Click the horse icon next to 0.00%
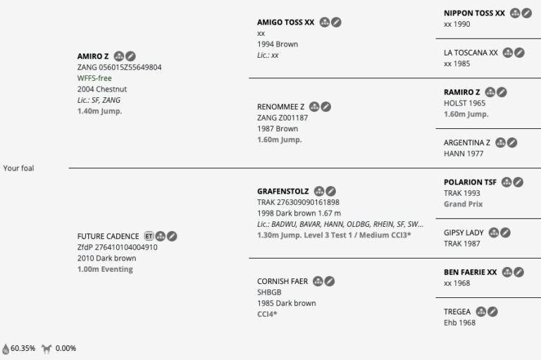The height and width of the screenshot is (360, 541). (46, 348)
